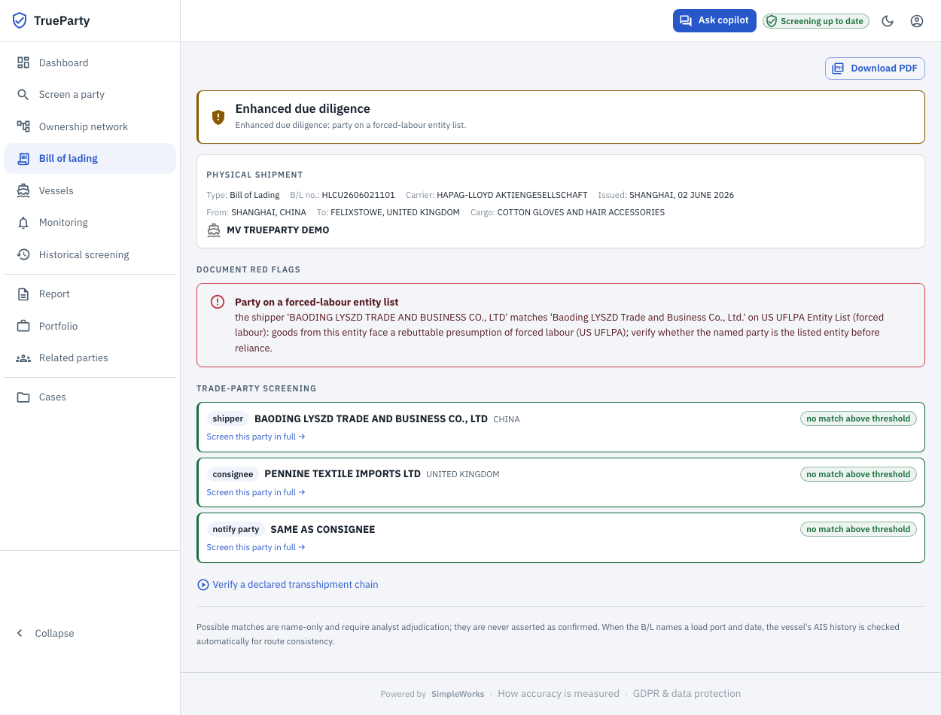Click the Historical screening clock icon
The image size is (941, 715).
23,254
